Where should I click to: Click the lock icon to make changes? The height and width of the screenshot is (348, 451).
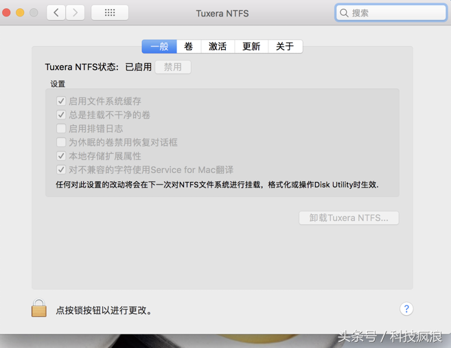click(x=39, y=308)
